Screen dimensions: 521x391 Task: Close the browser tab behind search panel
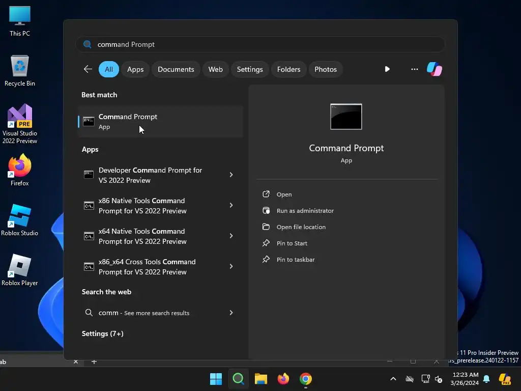pyautogui.click(x=76, y=361)
